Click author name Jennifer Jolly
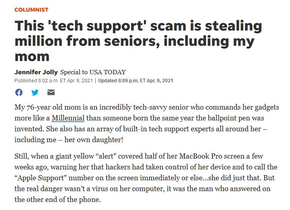 click(x=36, y=72)
